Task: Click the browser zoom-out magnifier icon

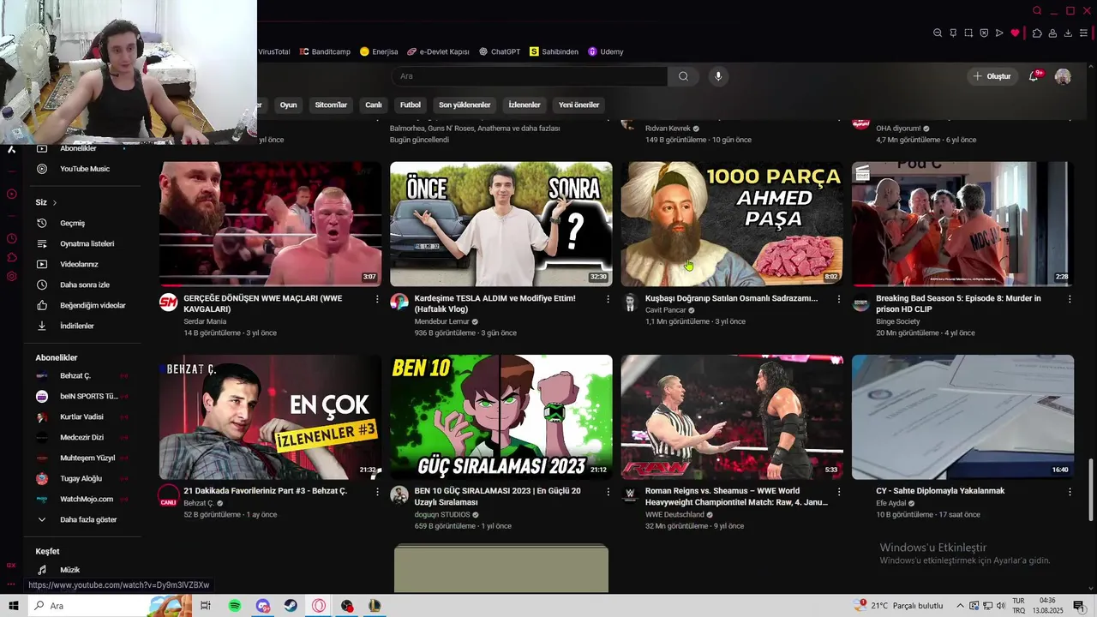Action: coord(938,33)
